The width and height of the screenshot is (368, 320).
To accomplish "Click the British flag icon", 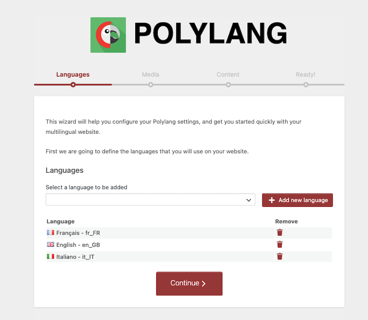I will pos(51,245).
